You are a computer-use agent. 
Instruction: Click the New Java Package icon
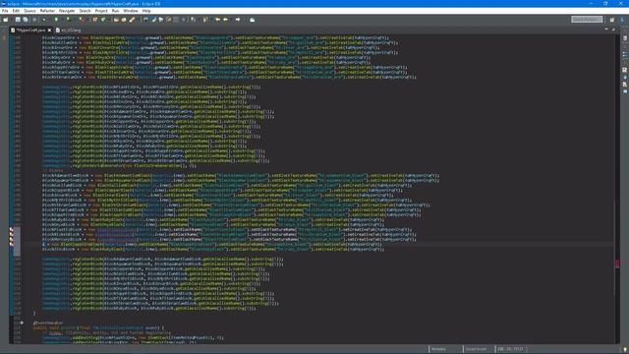(x=95, y=20)
